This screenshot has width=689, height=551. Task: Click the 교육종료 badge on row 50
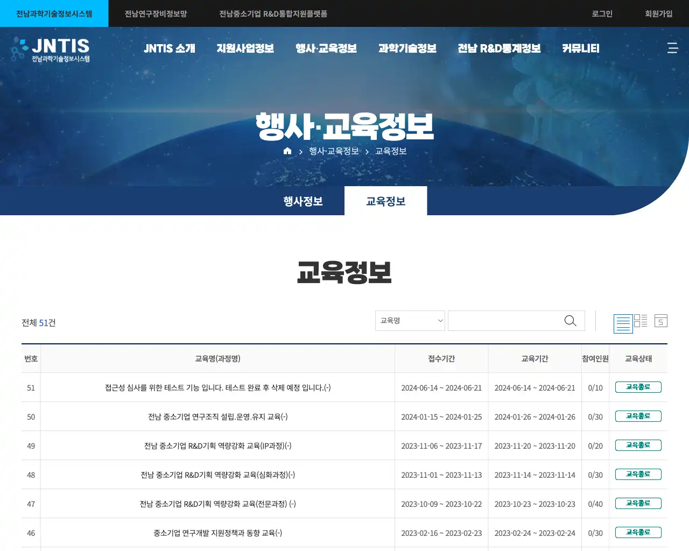pos(638,416)
